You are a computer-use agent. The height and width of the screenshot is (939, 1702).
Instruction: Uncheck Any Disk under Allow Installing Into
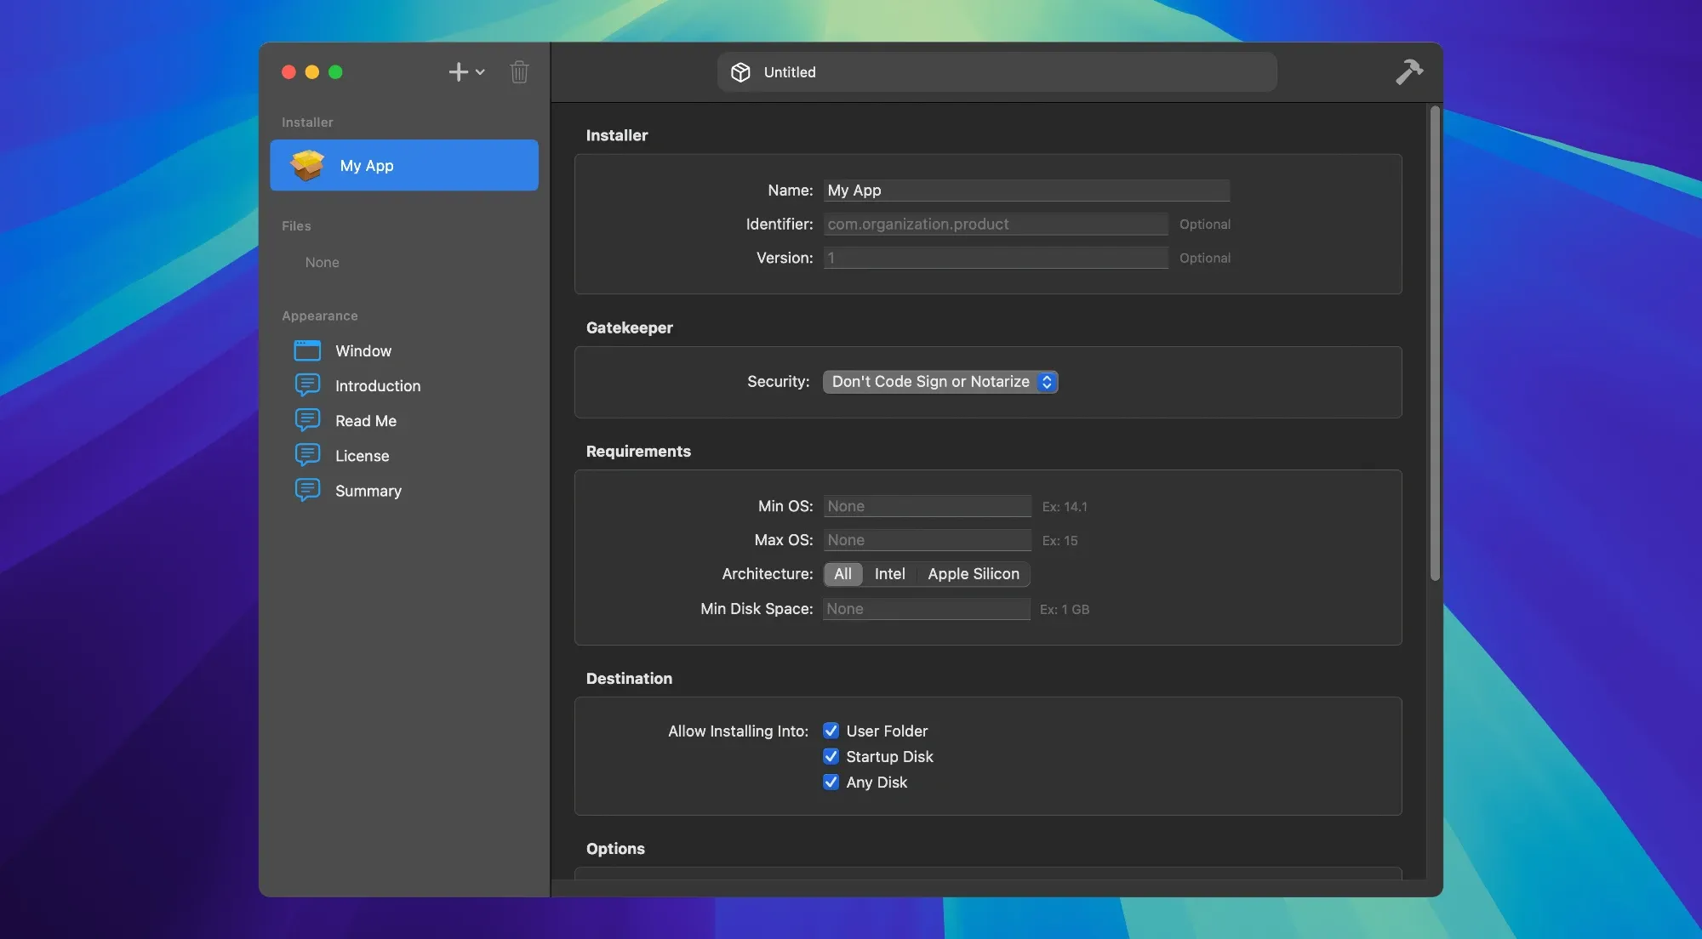831,782
